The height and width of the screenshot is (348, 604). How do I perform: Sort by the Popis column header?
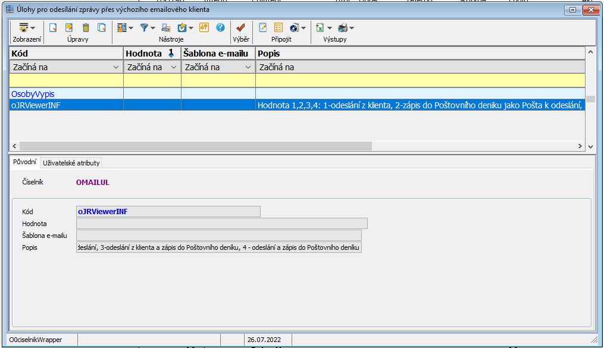[x=417, y=54]
